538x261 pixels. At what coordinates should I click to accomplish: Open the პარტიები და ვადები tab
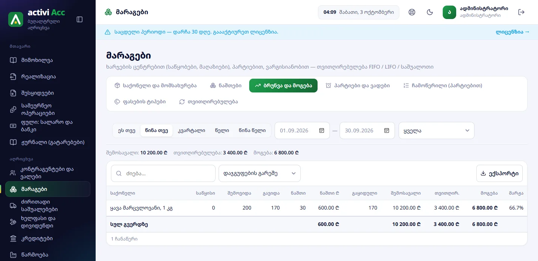point(358,85)
